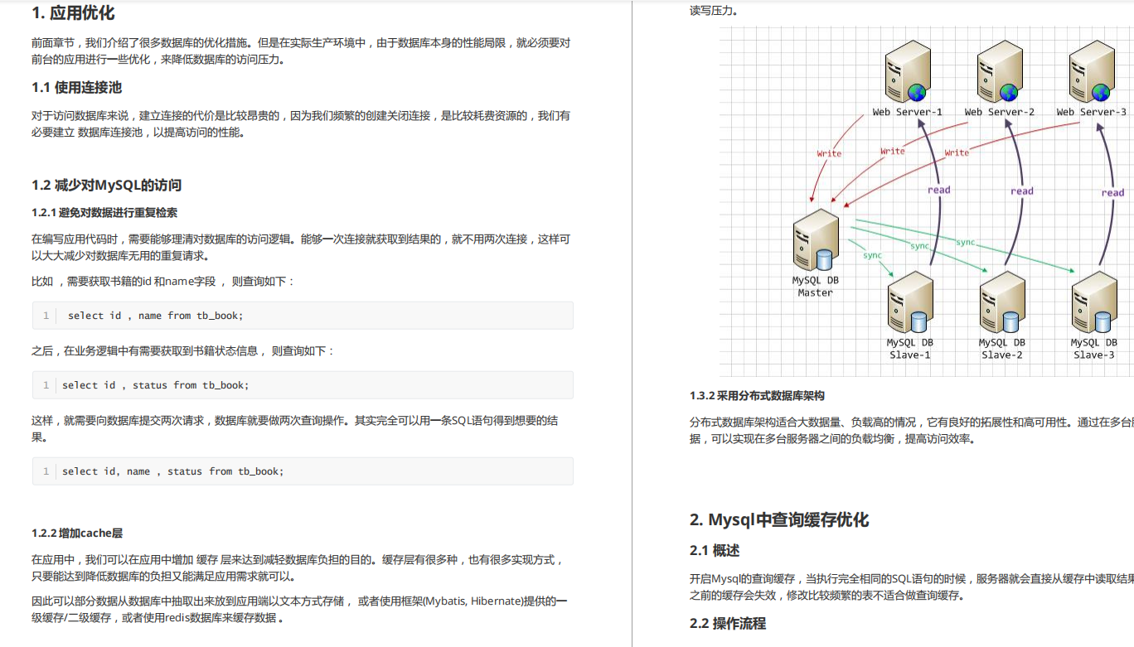Click the heading "1. 应用优化"
The height and width of the screenshot is (647, 1134).
pyautogui.click(x=73, y=13)
